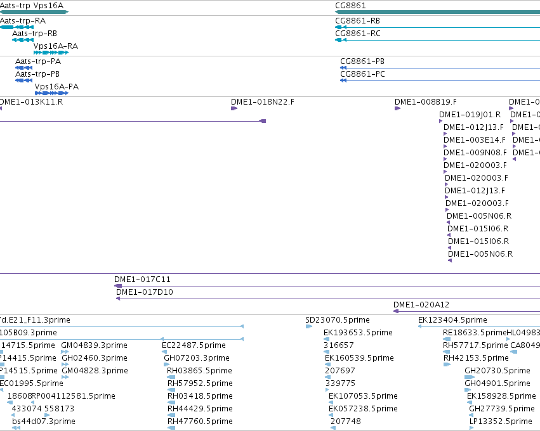Click the DME1-013K11.R BAC end label
Screen dimensions: 540x431
tap(31, 102)
